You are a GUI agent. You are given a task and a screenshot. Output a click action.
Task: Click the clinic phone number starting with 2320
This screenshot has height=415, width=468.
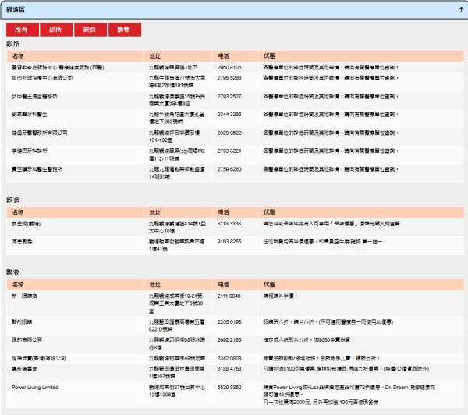229,133
